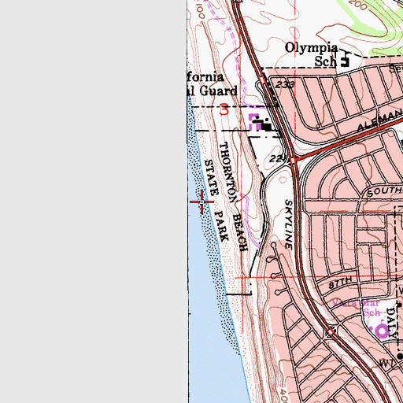Click the purple circle symbol near Vista Mar Sch
This screenshot has width=403, height=403.
382,331
